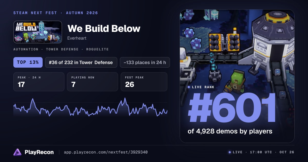Click the −133 places in 24 h badge
The width and height of the screenshot is (308, 162).
pyautogui.click(x=145, y=62)
